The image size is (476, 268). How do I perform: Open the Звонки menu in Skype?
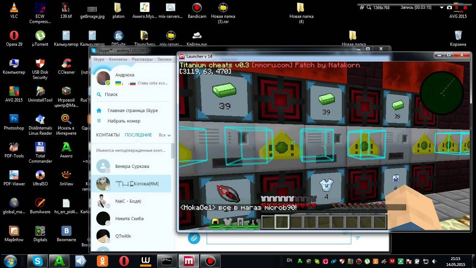pos(164,59)
